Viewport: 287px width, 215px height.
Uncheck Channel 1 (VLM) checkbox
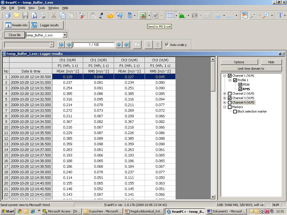[x=230, y=76]
